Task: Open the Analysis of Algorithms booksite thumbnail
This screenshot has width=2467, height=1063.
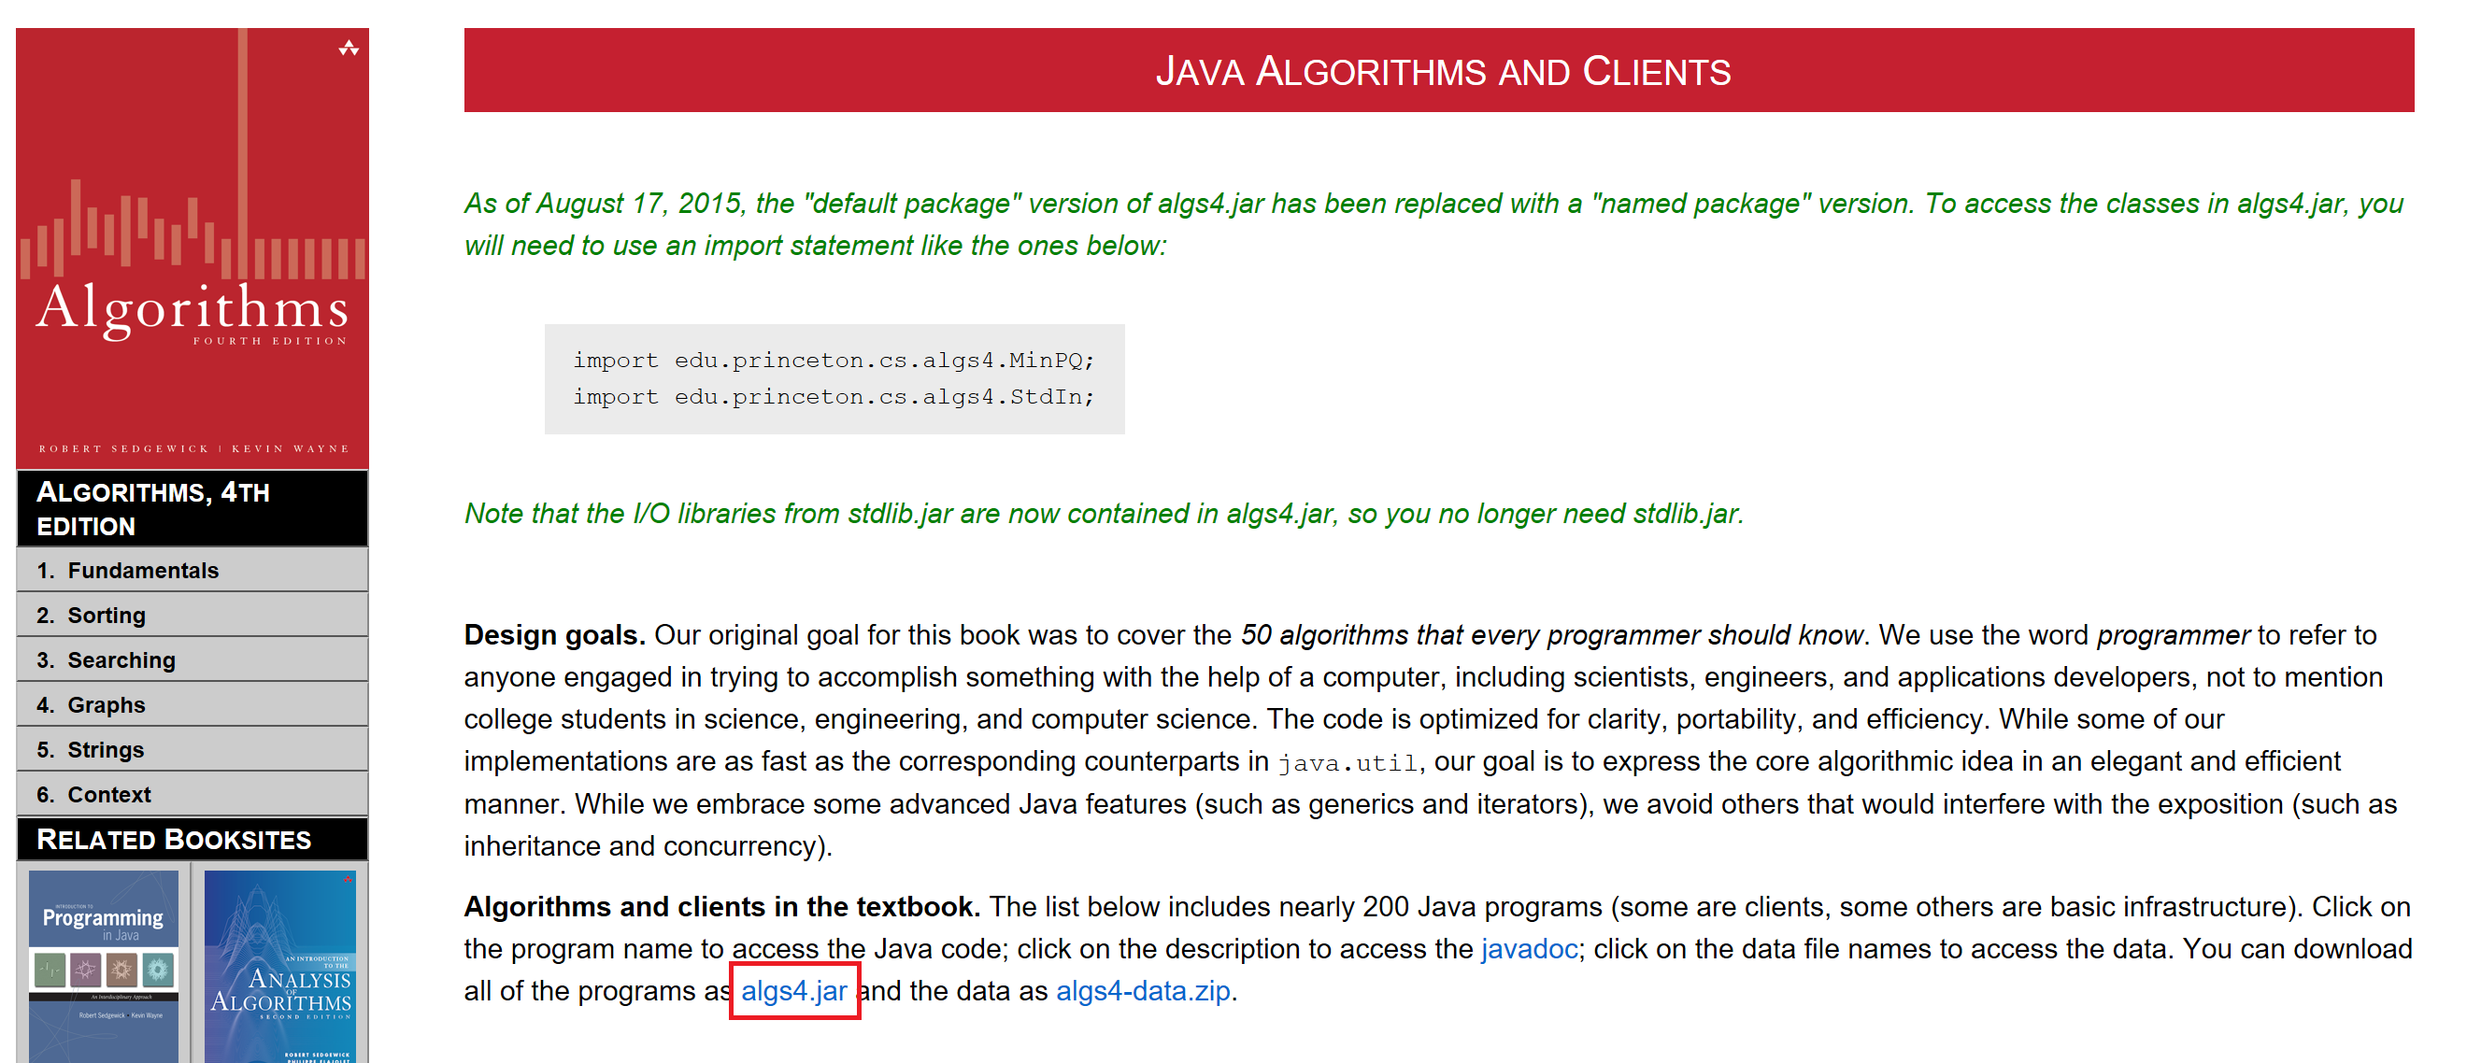Action: [279, 963]
